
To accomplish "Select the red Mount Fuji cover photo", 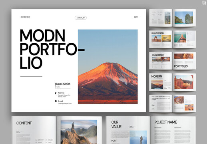I will (108, 67).
